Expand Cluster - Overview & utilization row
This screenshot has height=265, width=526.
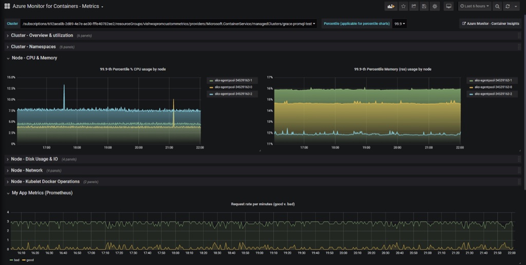(x=42, y=35)
